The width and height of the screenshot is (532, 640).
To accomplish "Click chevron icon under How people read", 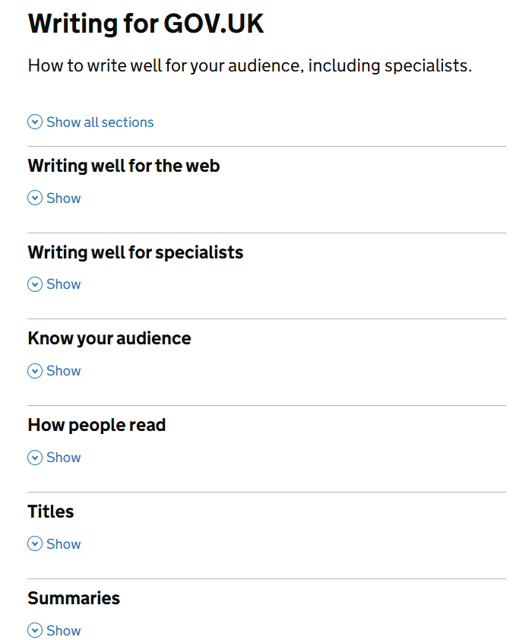I will [35, 458].
